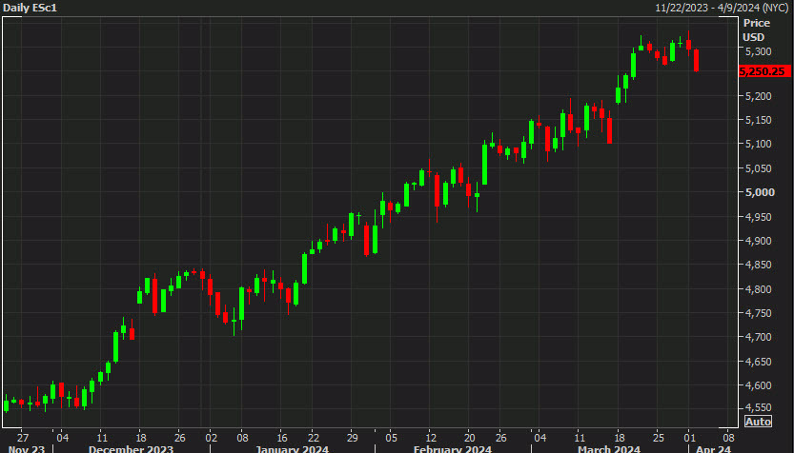Select the bold 5,000 price level label
The width and height of the screenshot is (794, 453).
(758, 192)
